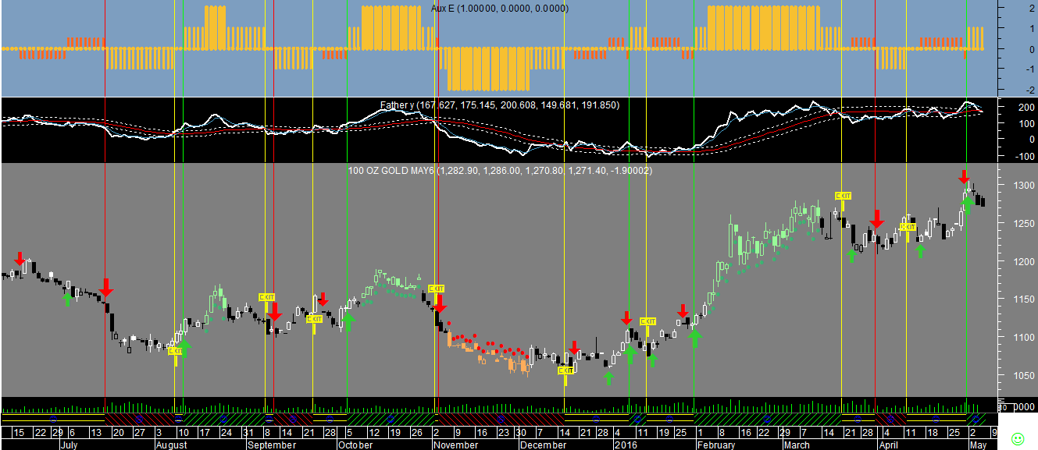The width and height of the screenshot is (1038, 450).
Task: Click the September label on the date axis
Action: (272, 445)
